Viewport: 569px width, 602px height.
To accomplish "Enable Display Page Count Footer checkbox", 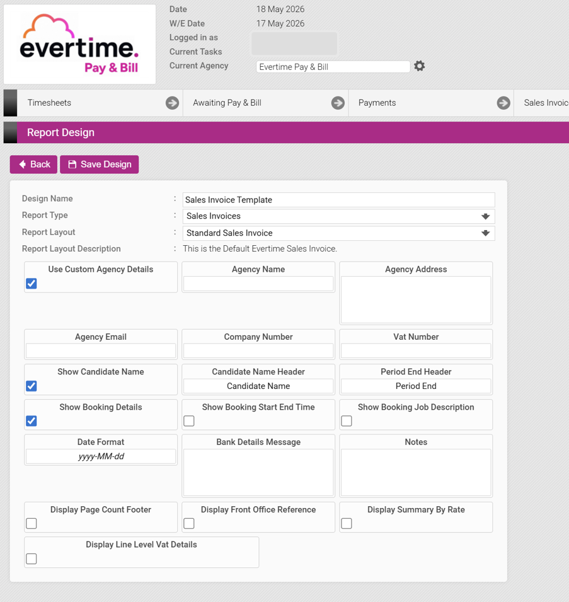I will point(32,523).
